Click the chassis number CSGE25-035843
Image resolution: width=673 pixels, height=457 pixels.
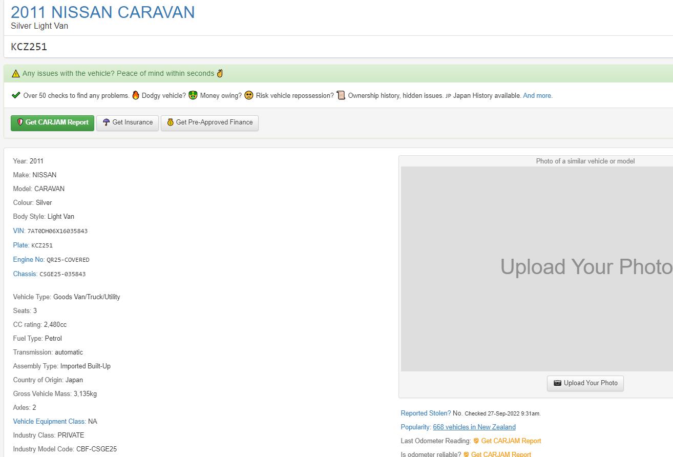point(62,274)
